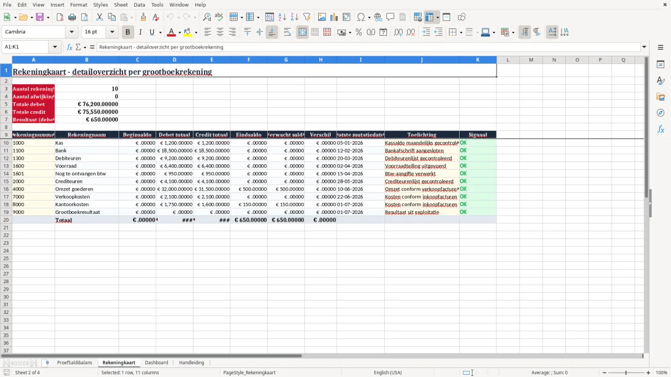This screenshot has width=671, height=377.
Task: Click the English (USA) language status field
Action: point(388,373)
